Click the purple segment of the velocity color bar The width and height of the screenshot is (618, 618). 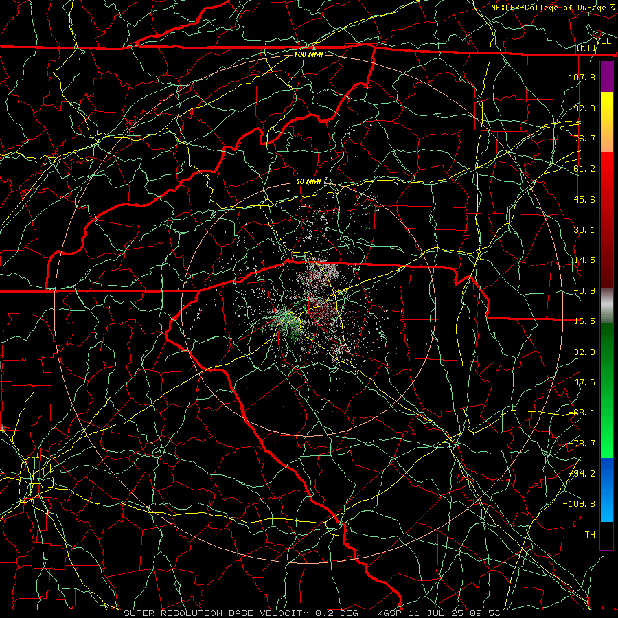click(x=606, y=77)
